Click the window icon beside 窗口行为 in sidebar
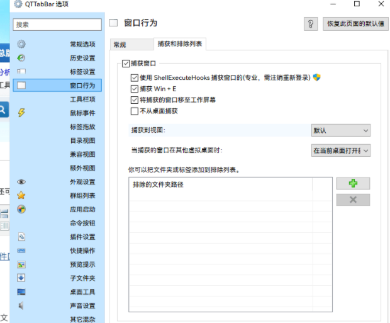This screenshot has height=323, width=390. [21, 86]
